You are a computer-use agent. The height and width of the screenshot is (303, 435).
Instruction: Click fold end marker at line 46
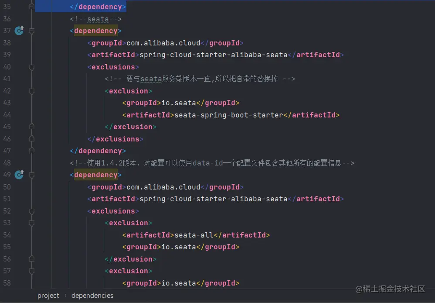pyautogui.click(x=32, y=138)
